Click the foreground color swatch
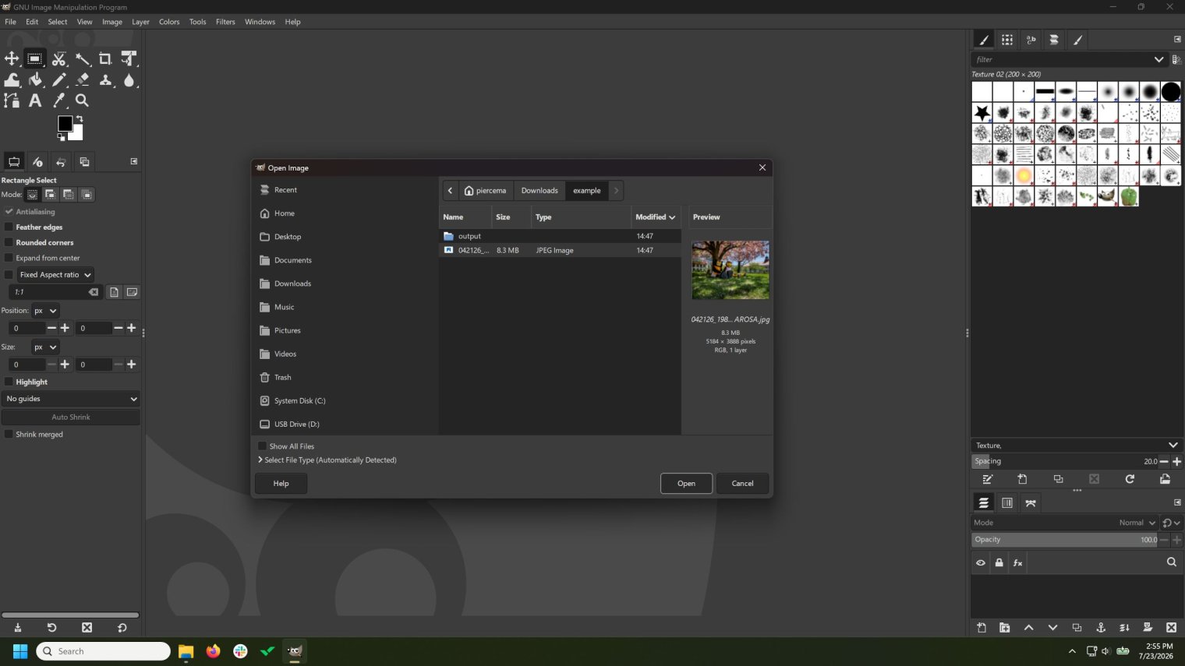The width and height of the screenshot is (1185, 666). (x=65, y=123)
